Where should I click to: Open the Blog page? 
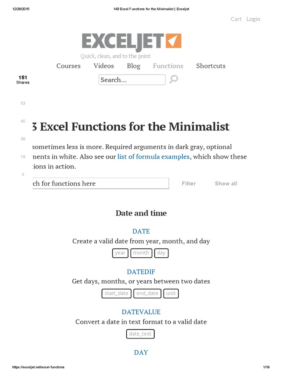134,66
